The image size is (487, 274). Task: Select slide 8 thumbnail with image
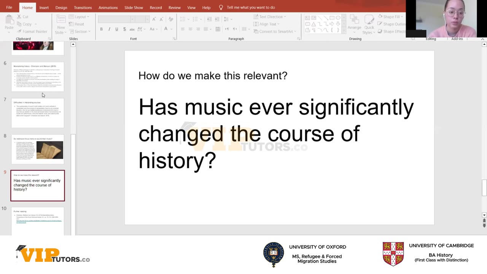38,149
